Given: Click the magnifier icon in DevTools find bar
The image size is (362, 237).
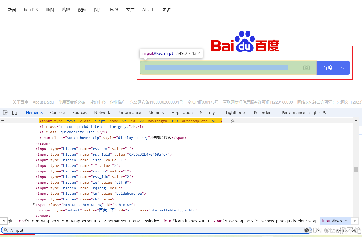Looking at the screenshot, I should coord(6,230).
